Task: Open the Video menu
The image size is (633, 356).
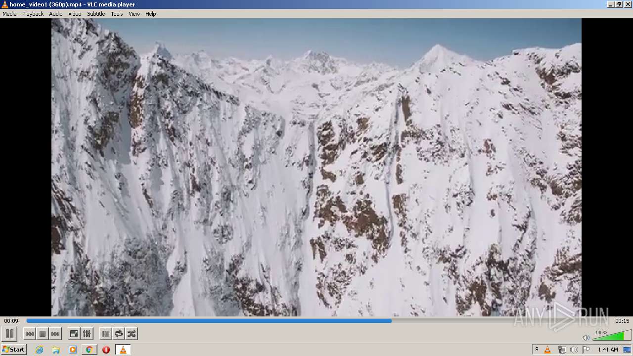Action: [75, 14]
